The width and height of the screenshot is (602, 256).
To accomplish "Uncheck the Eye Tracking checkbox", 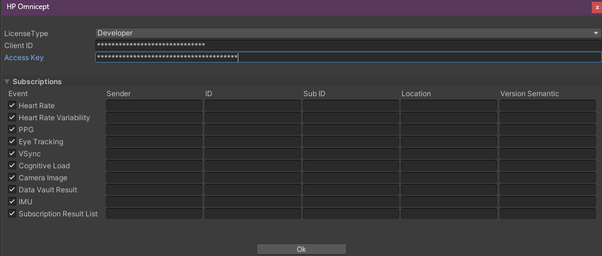I will 12,142.
